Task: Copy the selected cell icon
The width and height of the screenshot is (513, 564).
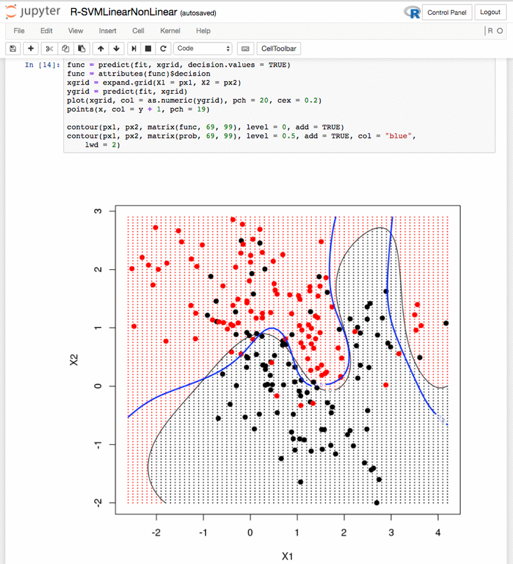Action: (x=65, y=49)
